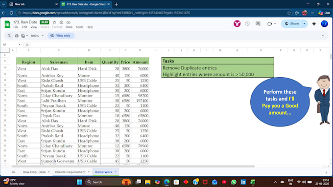This screenshot has width=333, height=187.
Task: Open Copilot Chat in the browser
Action: click(x=324, y=13)
